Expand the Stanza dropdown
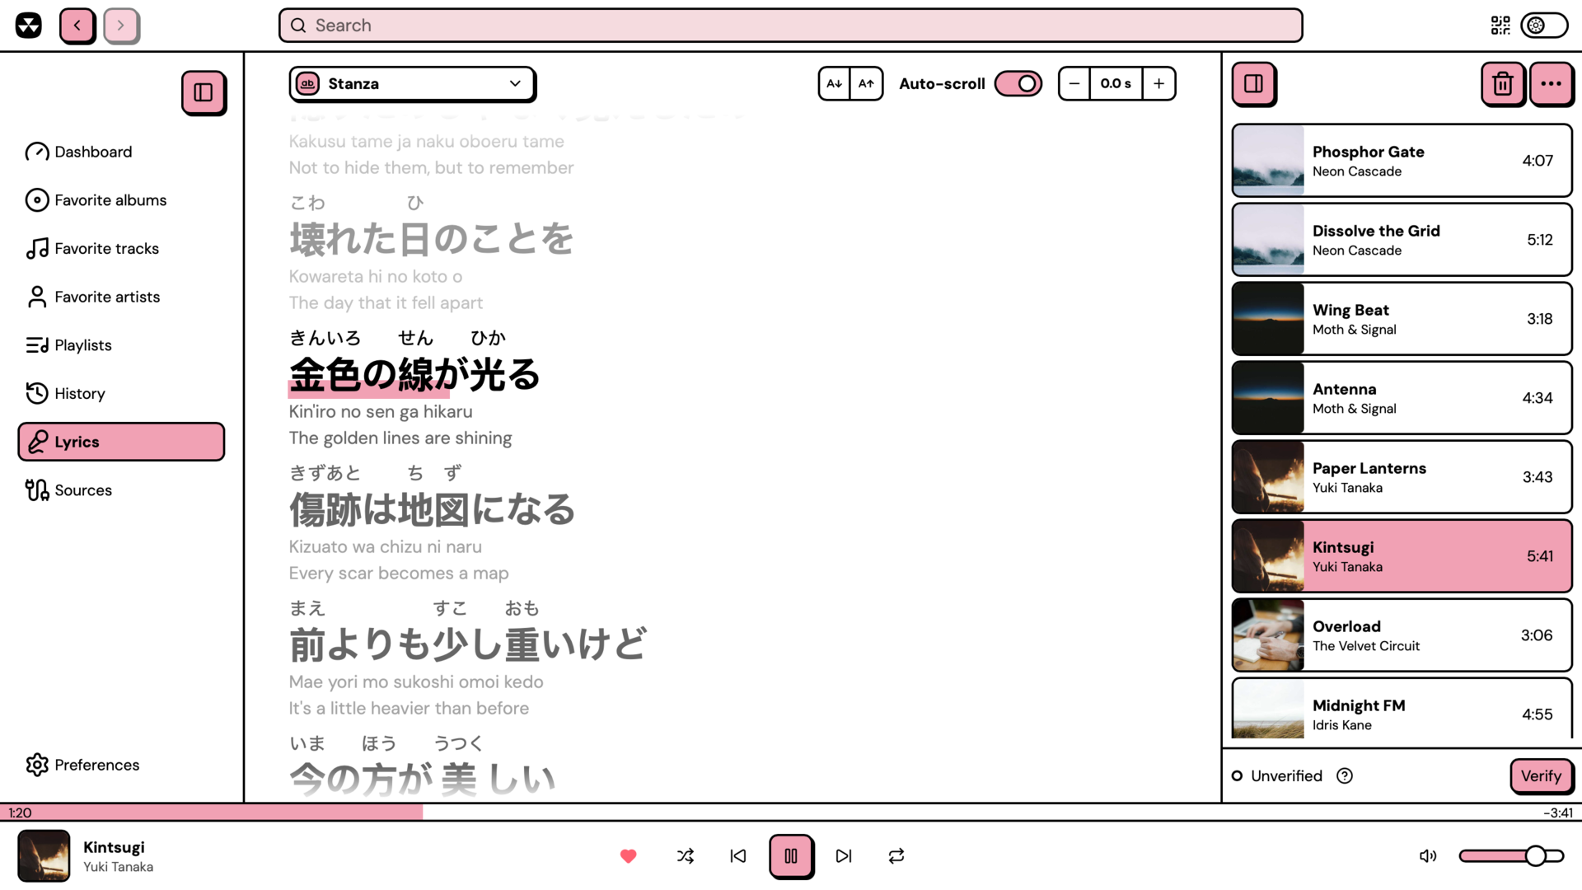 tap(412, 83)
